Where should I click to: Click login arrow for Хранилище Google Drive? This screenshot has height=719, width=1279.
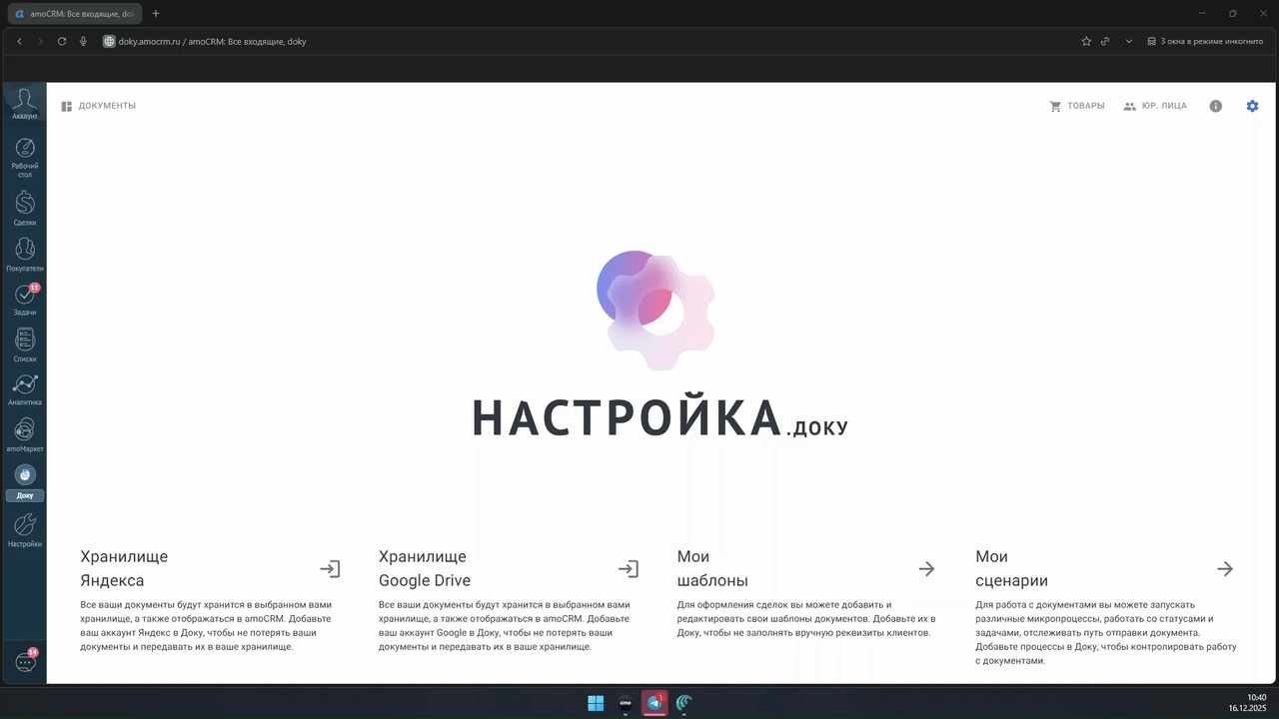pyautogui.click(x=629, y=569)
